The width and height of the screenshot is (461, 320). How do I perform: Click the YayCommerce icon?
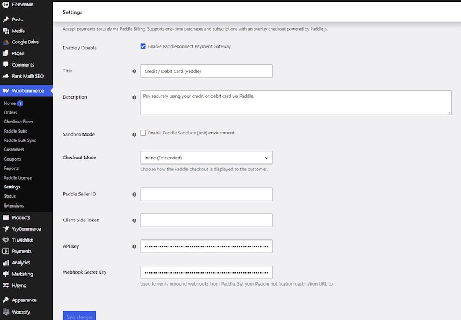(x=6, y=229)
